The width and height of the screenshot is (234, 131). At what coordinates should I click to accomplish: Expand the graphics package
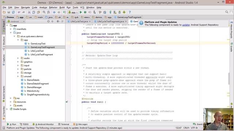18,62
